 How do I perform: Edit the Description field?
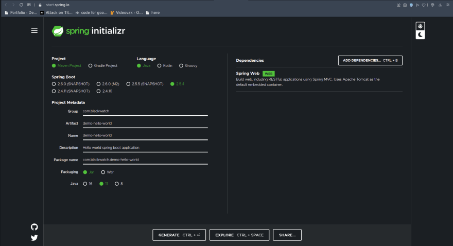[145, 148]
